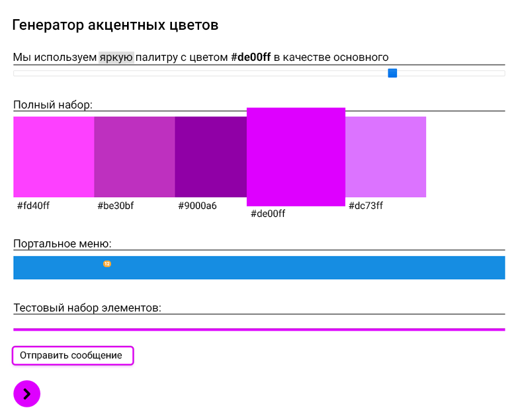The width and height of the screenshot is (516, 414).
Task: Click the round magenta arrow button
Action: pyautogui.click(x=26, y=393)
